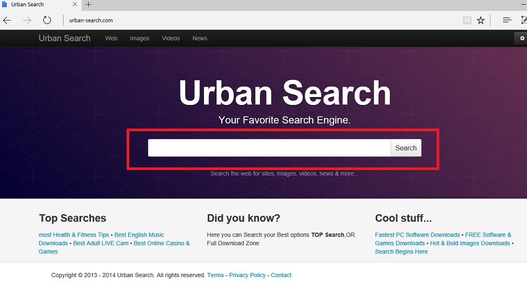Open Best Adult LIVE Cam link
This screenshot has height=286, width=527.
(101, 243)
